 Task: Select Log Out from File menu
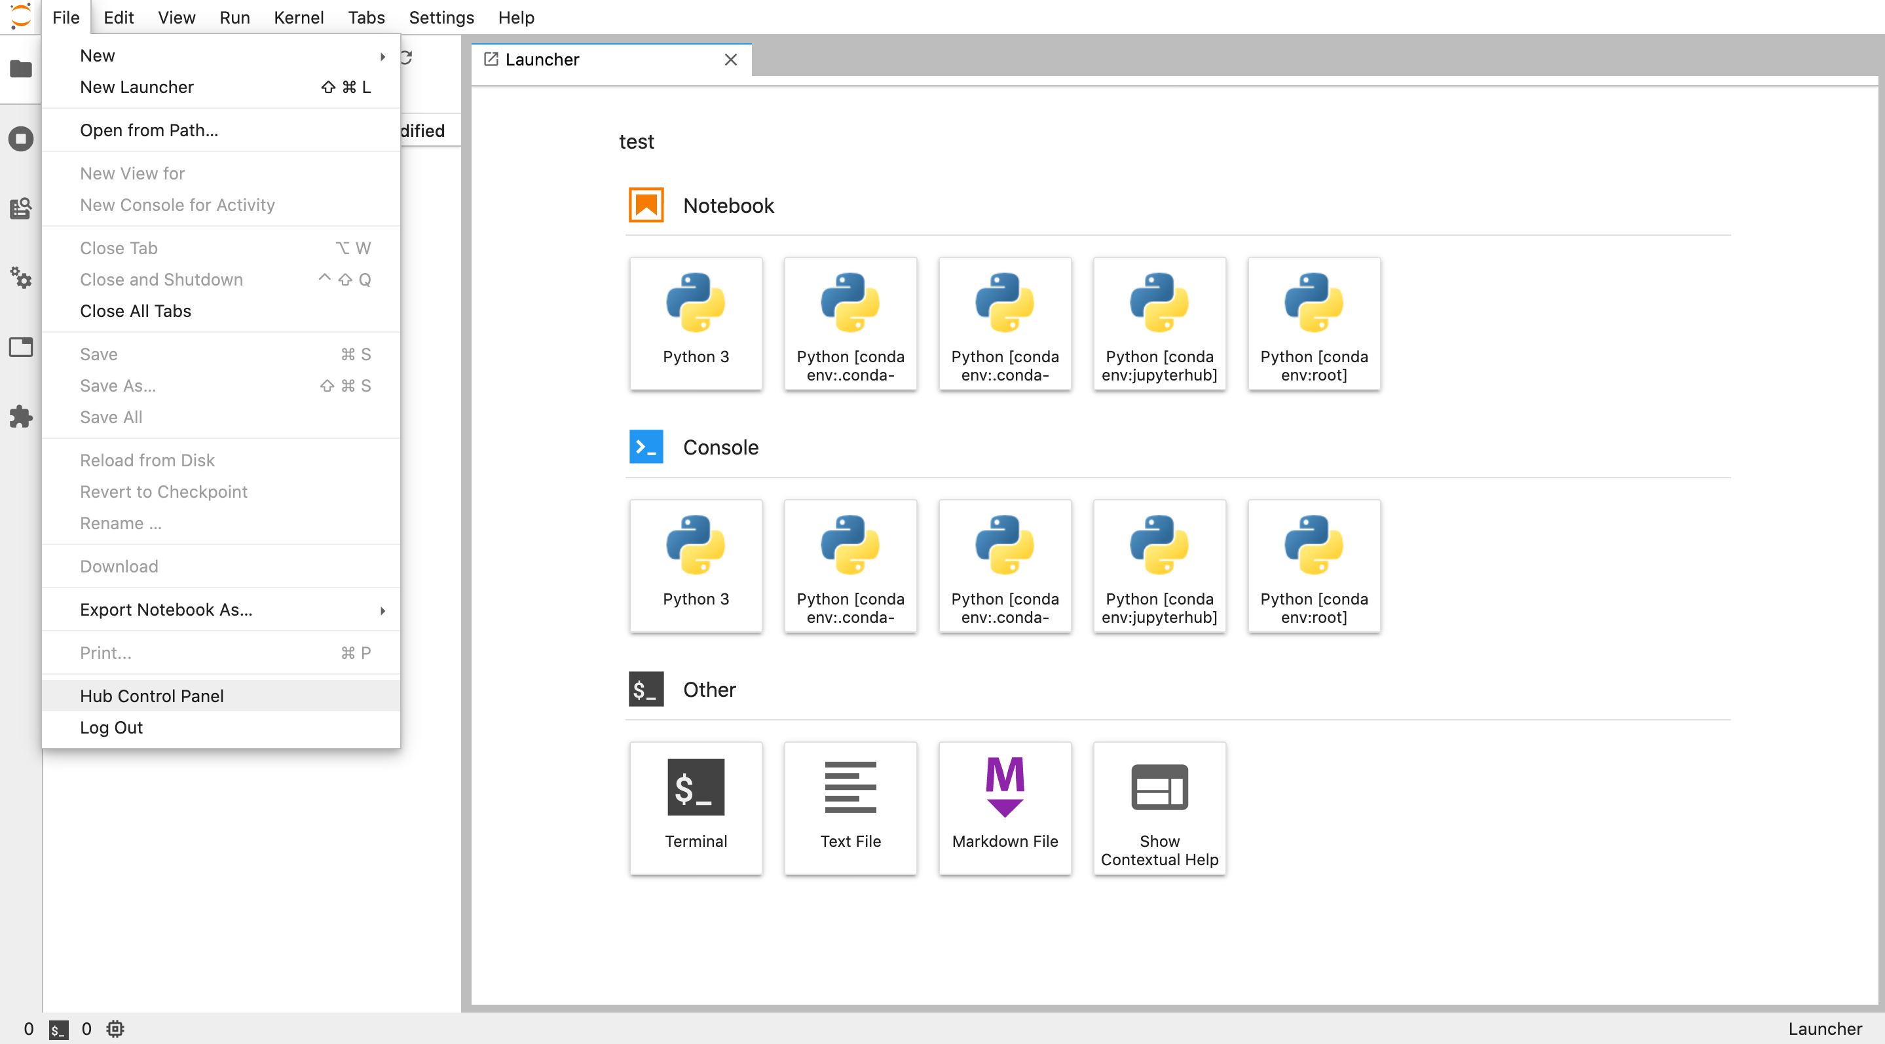(111, 726)
